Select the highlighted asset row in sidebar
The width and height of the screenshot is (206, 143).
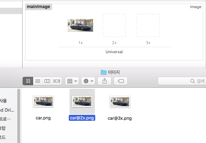pos(11,11)
